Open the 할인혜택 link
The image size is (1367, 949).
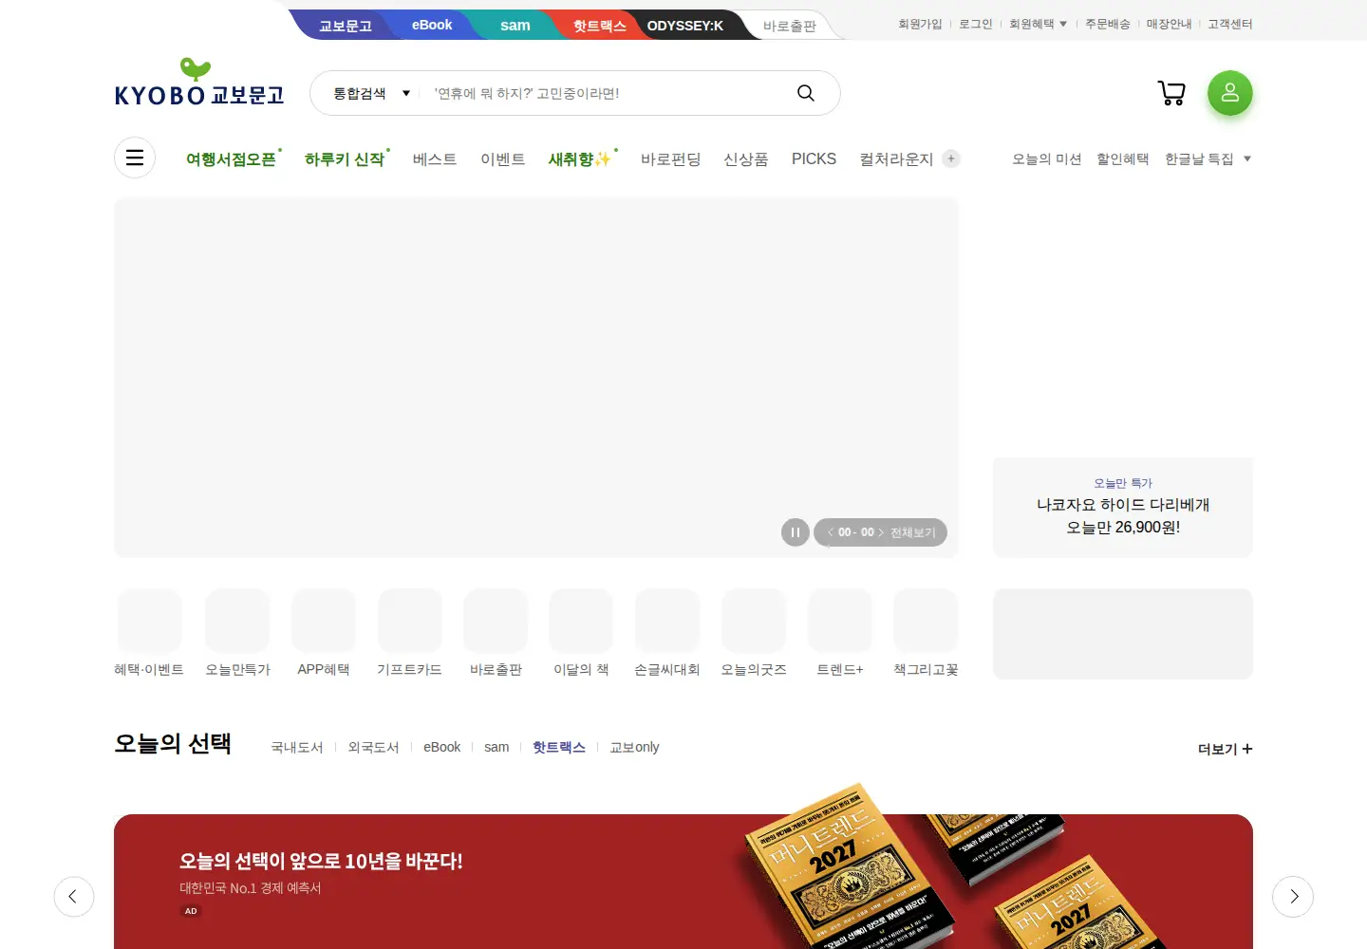point(1123,158)
